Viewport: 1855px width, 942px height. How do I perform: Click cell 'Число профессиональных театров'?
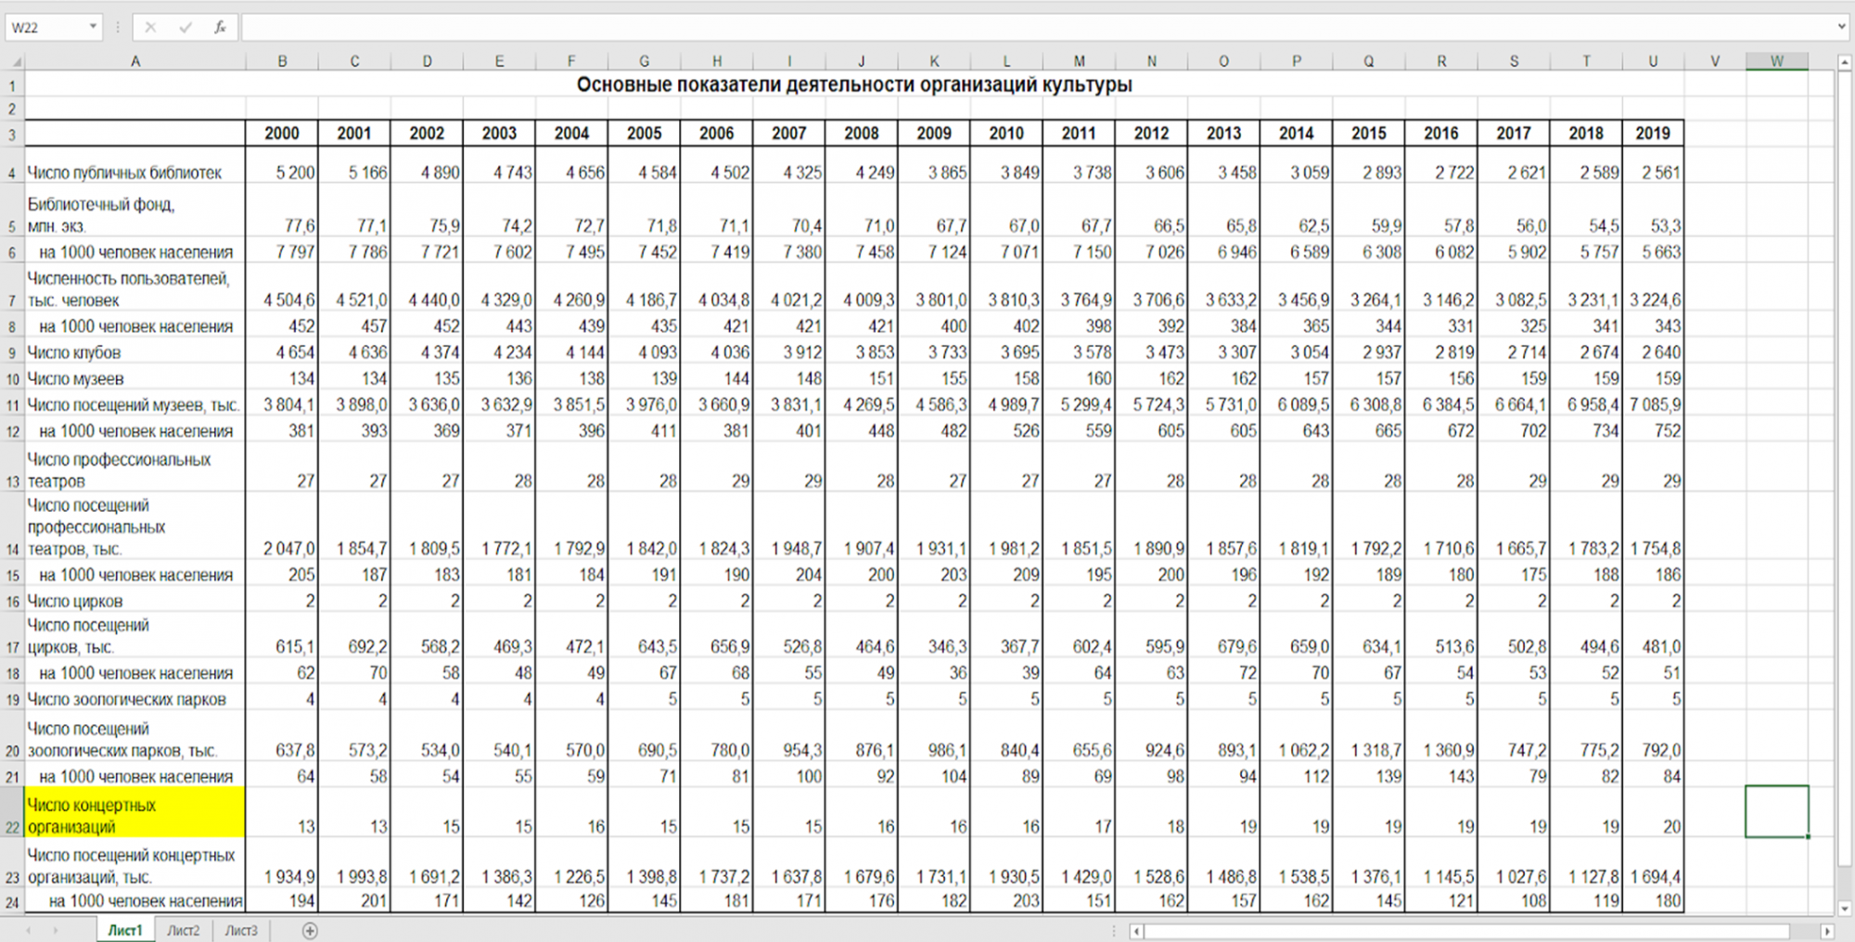(x=135, y=468)
